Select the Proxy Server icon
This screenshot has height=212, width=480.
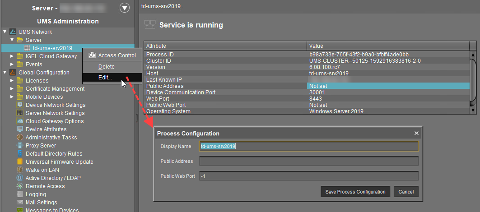tap(20, 146)
